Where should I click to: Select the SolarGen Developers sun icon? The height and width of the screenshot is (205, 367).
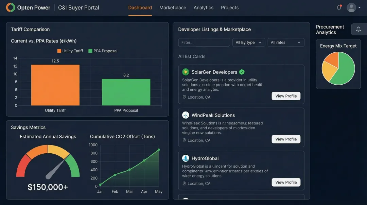click(x=185, y=72)
